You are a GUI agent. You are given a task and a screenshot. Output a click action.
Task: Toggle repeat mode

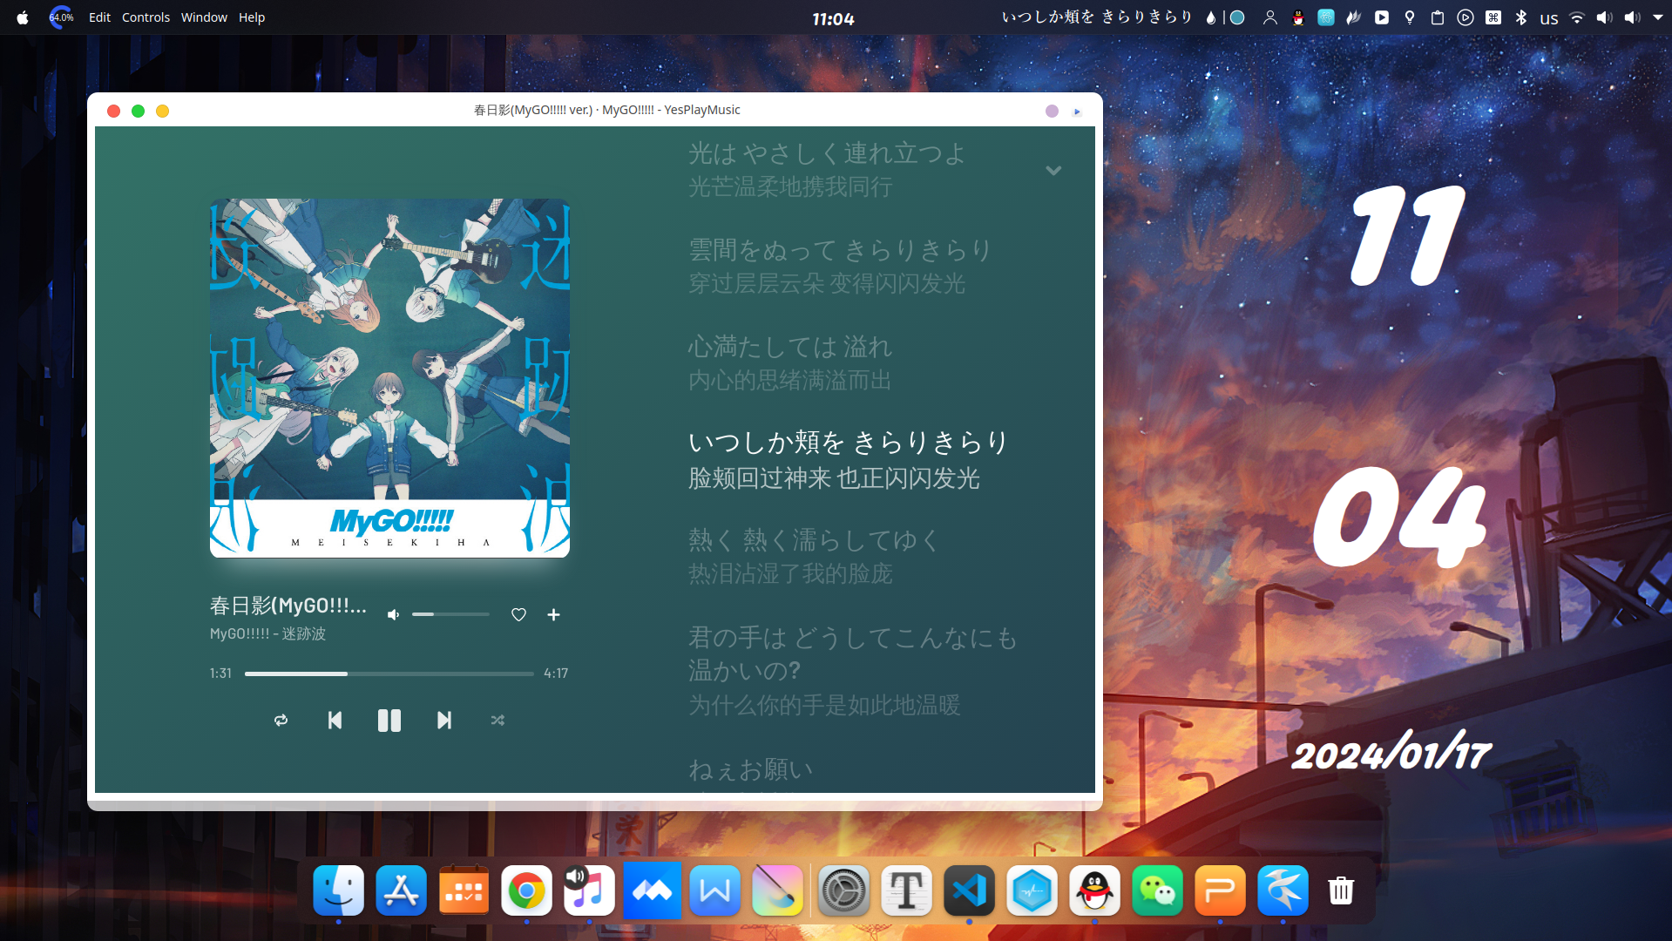tap(281, 721)
